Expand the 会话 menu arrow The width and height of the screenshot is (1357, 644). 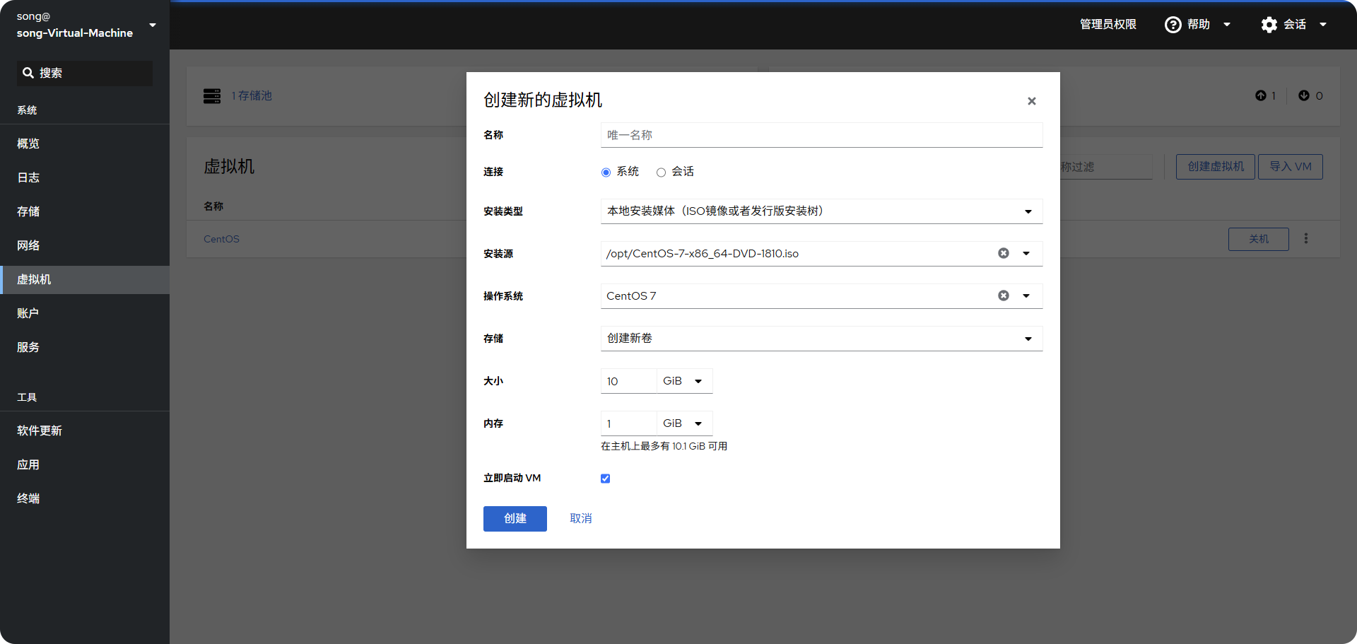pos(1323,25)
